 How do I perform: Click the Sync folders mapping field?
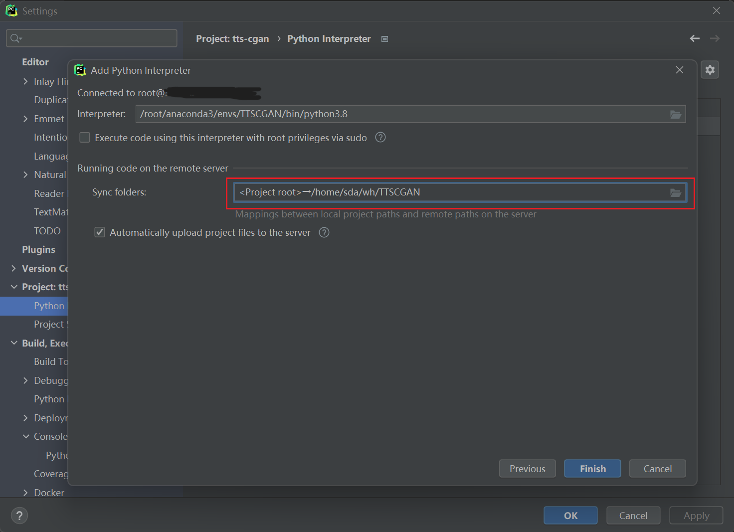(460, 192)
